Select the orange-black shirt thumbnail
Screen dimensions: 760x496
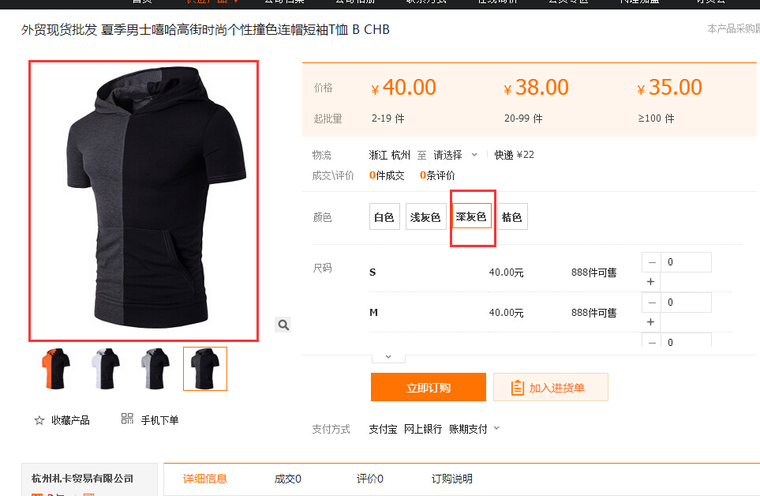point(56,369)
